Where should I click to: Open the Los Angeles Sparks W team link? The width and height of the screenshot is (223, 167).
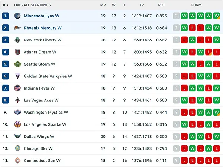[45, 124]
